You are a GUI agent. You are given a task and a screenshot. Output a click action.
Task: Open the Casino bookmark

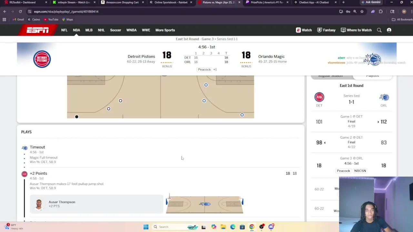coord(34,20)
